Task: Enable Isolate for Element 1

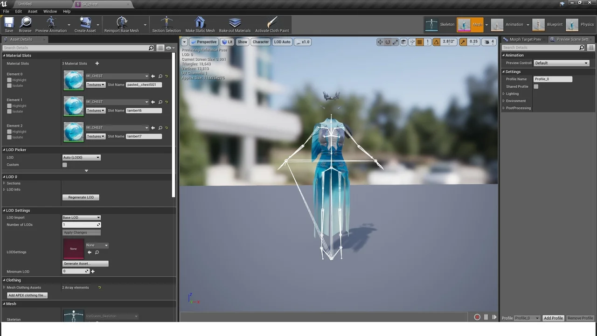Action: (x=9, y=111)
